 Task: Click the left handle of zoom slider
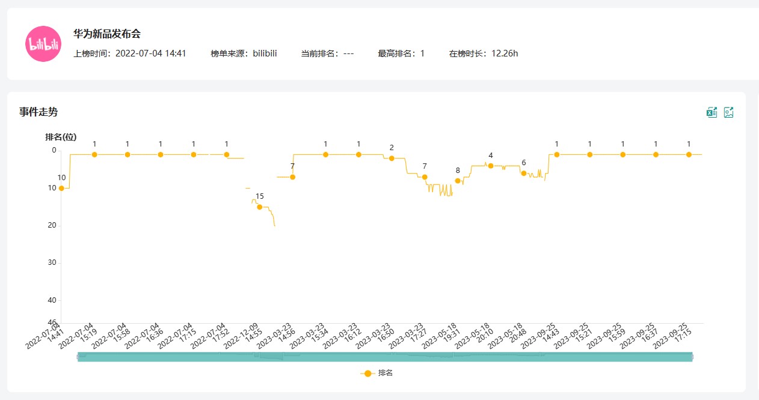coord(78,357)
